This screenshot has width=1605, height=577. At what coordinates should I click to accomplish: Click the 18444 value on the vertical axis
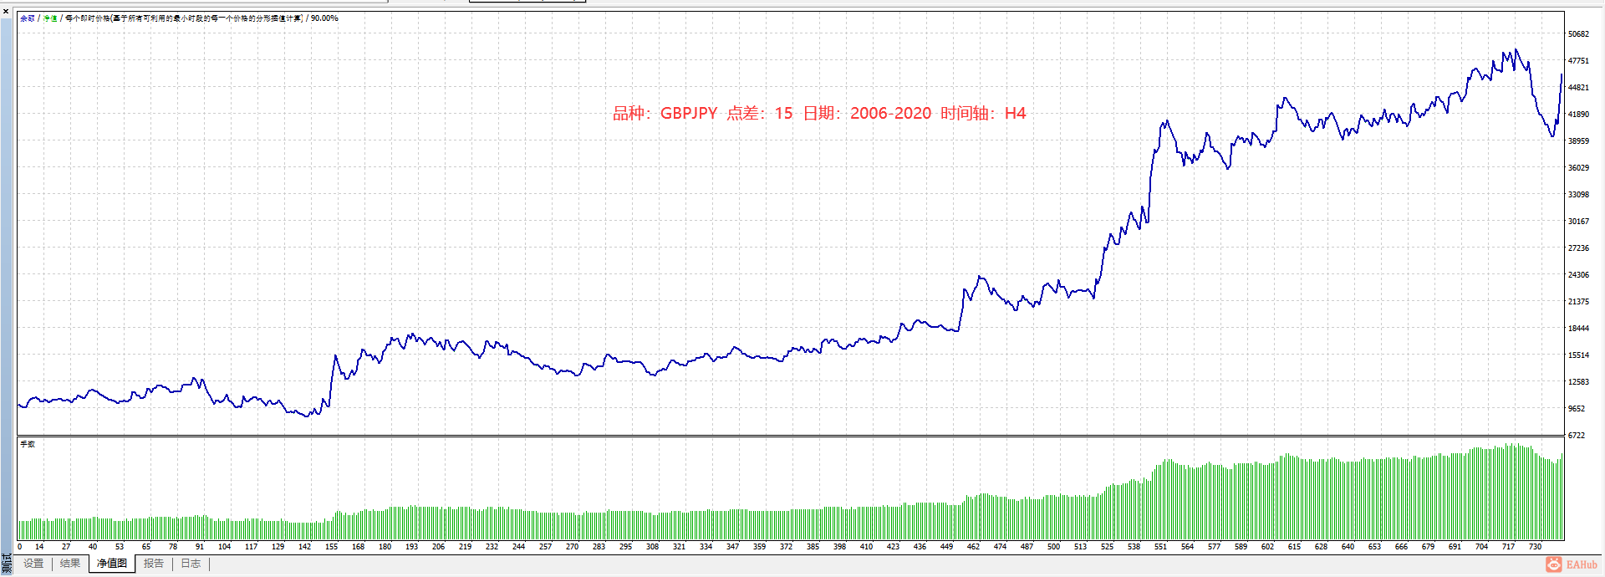[1578, 329]
